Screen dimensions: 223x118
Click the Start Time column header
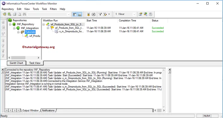[101, 20]
